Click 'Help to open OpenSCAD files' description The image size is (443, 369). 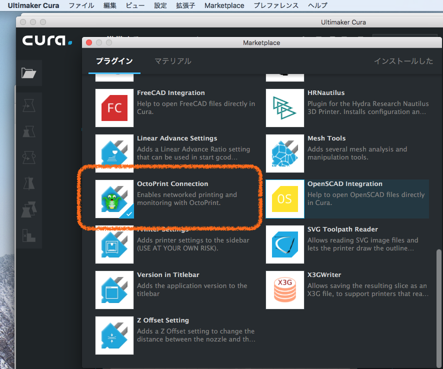[x=366, y=198]
